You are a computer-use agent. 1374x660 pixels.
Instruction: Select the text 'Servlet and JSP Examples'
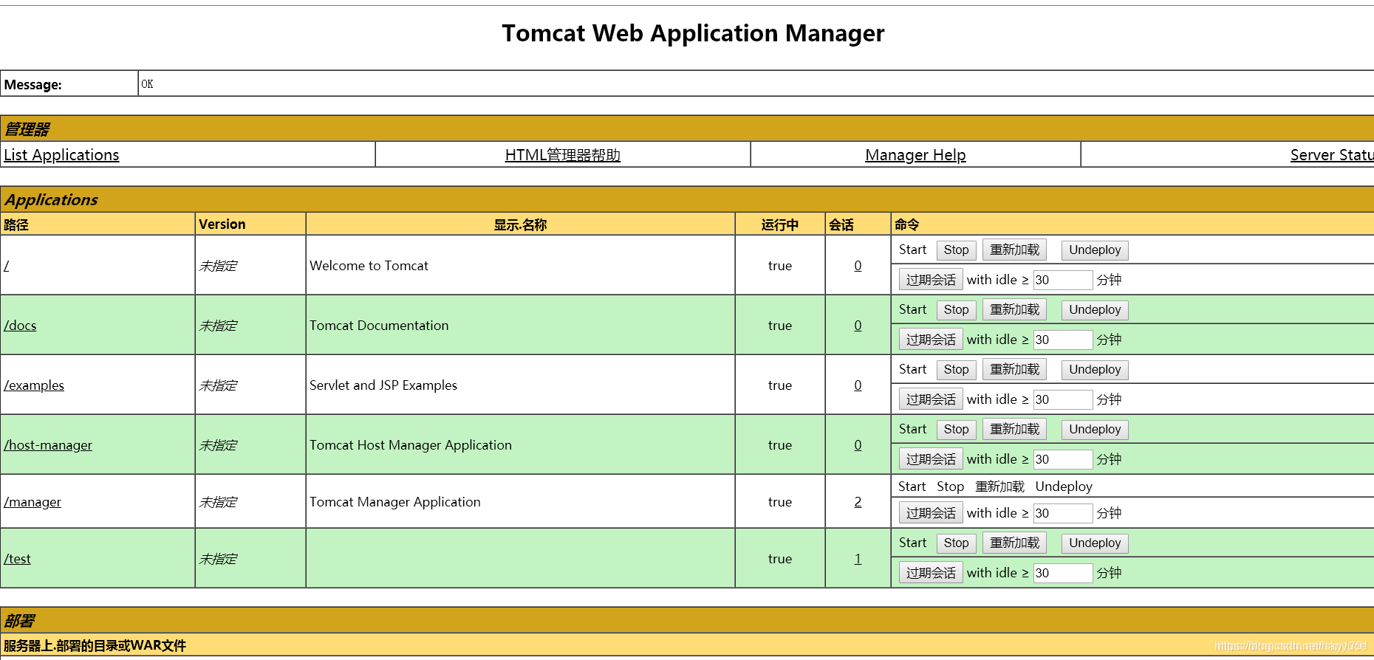[383, 385]
